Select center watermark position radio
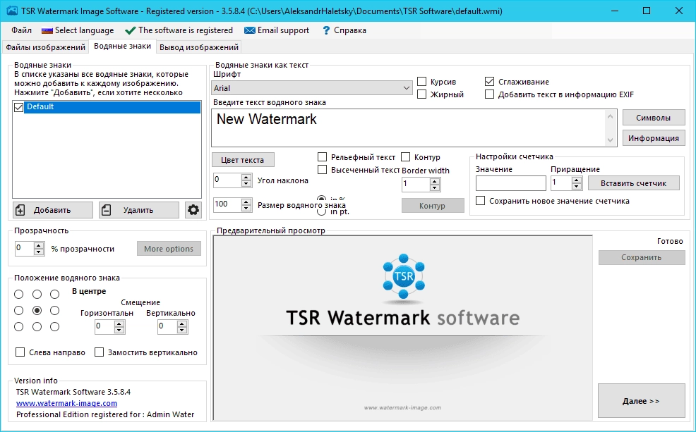Screen dimensions: 696x432 coord(37,311)
